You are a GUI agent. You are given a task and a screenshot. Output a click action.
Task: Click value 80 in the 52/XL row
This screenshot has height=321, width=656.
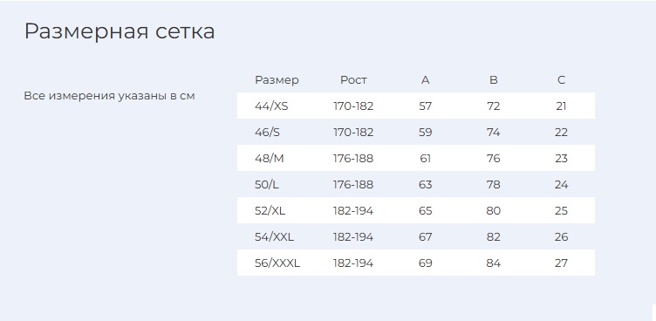493,211
